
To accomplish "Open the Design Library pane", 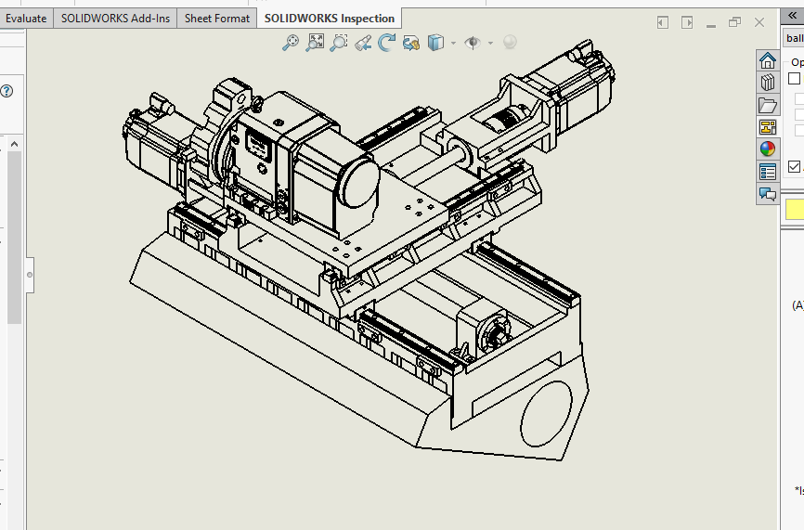I will (768, 83).
